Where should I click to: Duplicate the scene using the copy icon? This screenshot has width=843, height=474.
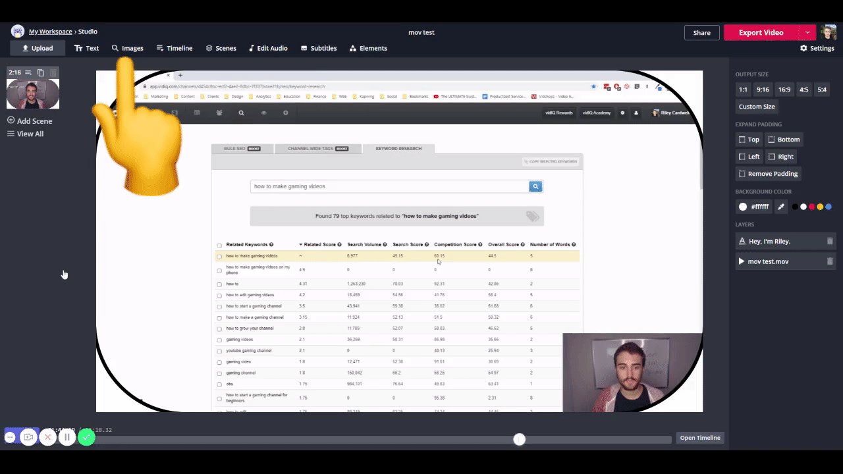(41, 72)
